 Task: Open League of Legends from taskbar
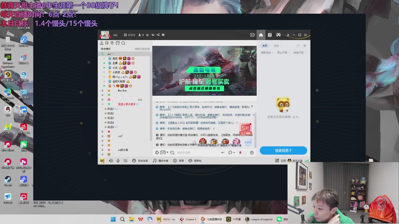(259, 219)
